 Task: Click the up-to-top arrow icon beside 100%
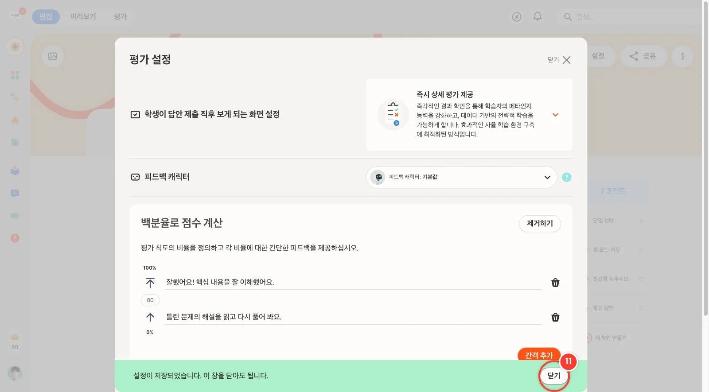click(150, 283)
